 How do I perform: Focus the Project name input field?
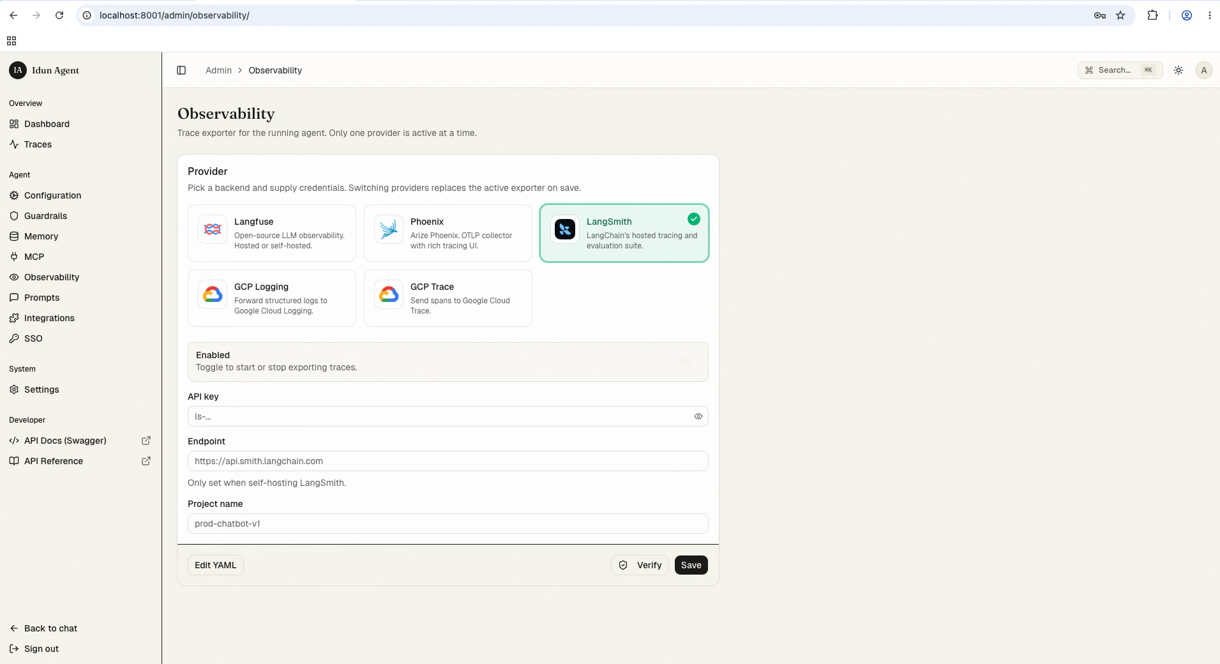tap(448, 524)
